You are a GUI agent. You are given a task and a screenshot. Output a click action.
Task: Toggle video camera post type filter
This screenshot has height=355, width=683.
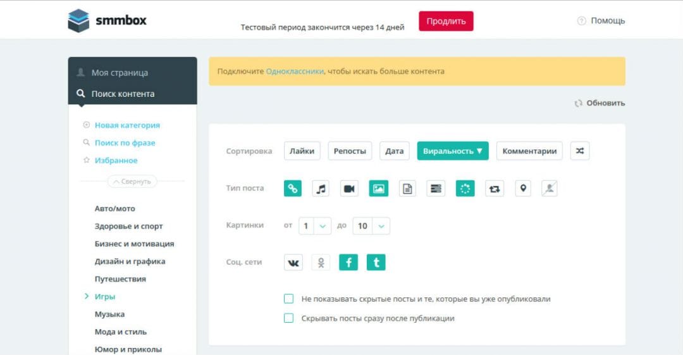coord(349,189)
